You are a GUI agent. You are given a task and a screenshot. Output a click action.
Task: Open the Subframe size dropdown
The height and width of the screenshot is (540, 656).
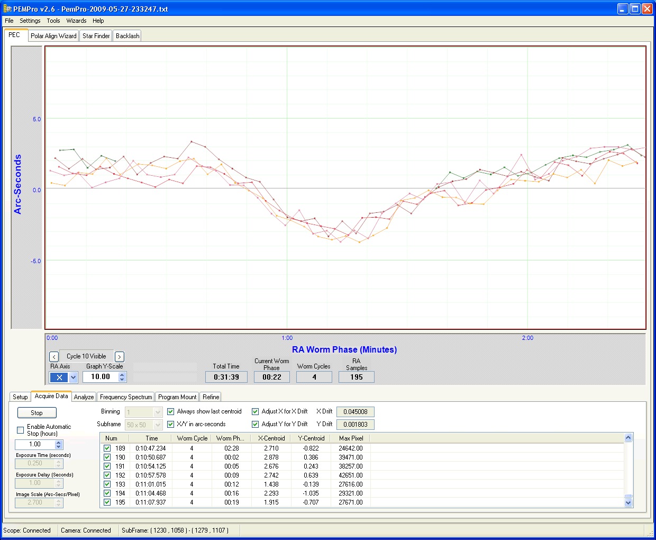[x=158, y=425]
